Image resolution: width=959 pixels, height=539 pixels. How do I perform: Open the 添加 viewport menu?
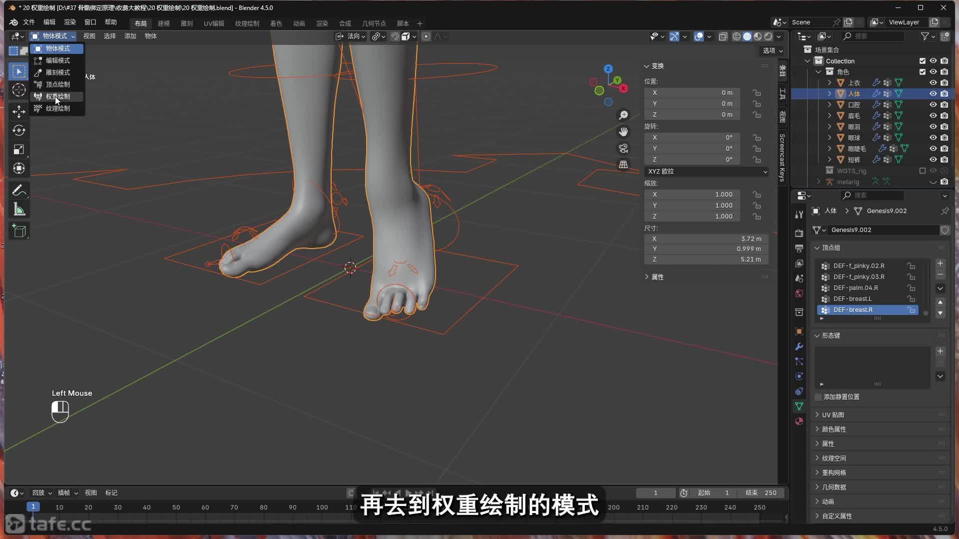point(130,36)
